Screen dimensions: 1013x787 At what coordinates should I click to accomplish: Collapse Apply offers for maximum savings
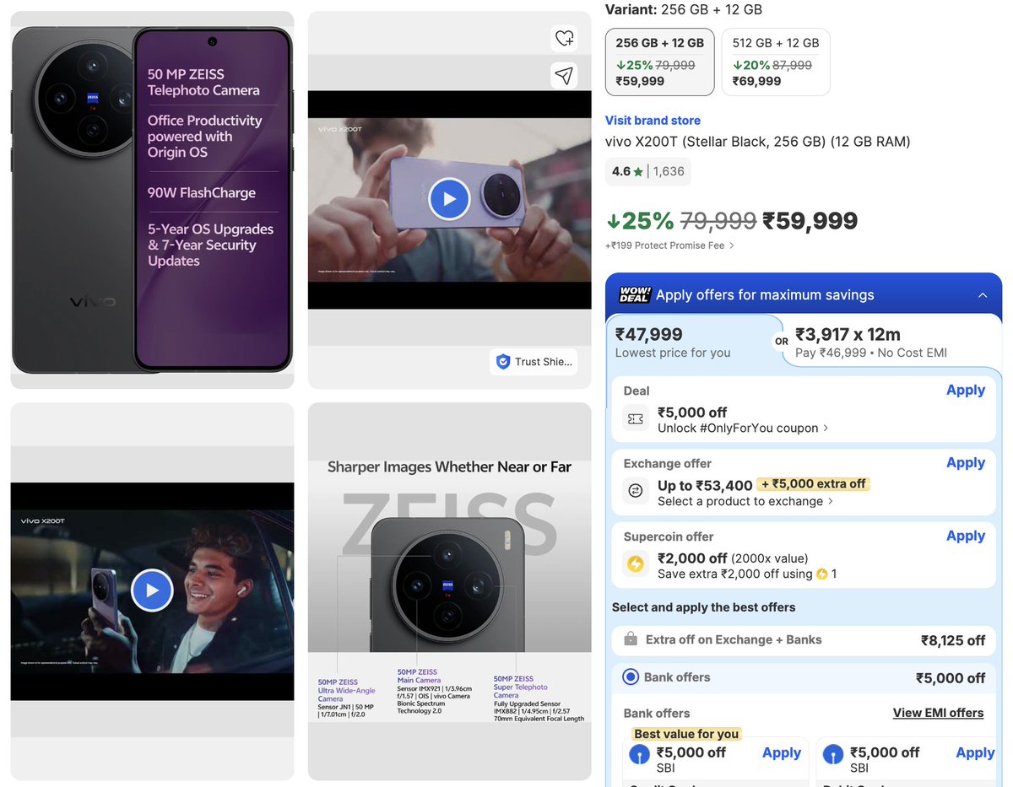click(x=982, y=295)
